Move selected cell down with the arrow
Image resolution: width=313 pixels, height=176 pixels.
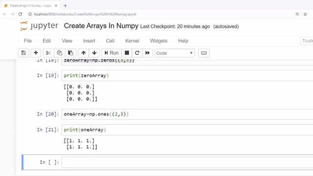(x=94, y=53)
